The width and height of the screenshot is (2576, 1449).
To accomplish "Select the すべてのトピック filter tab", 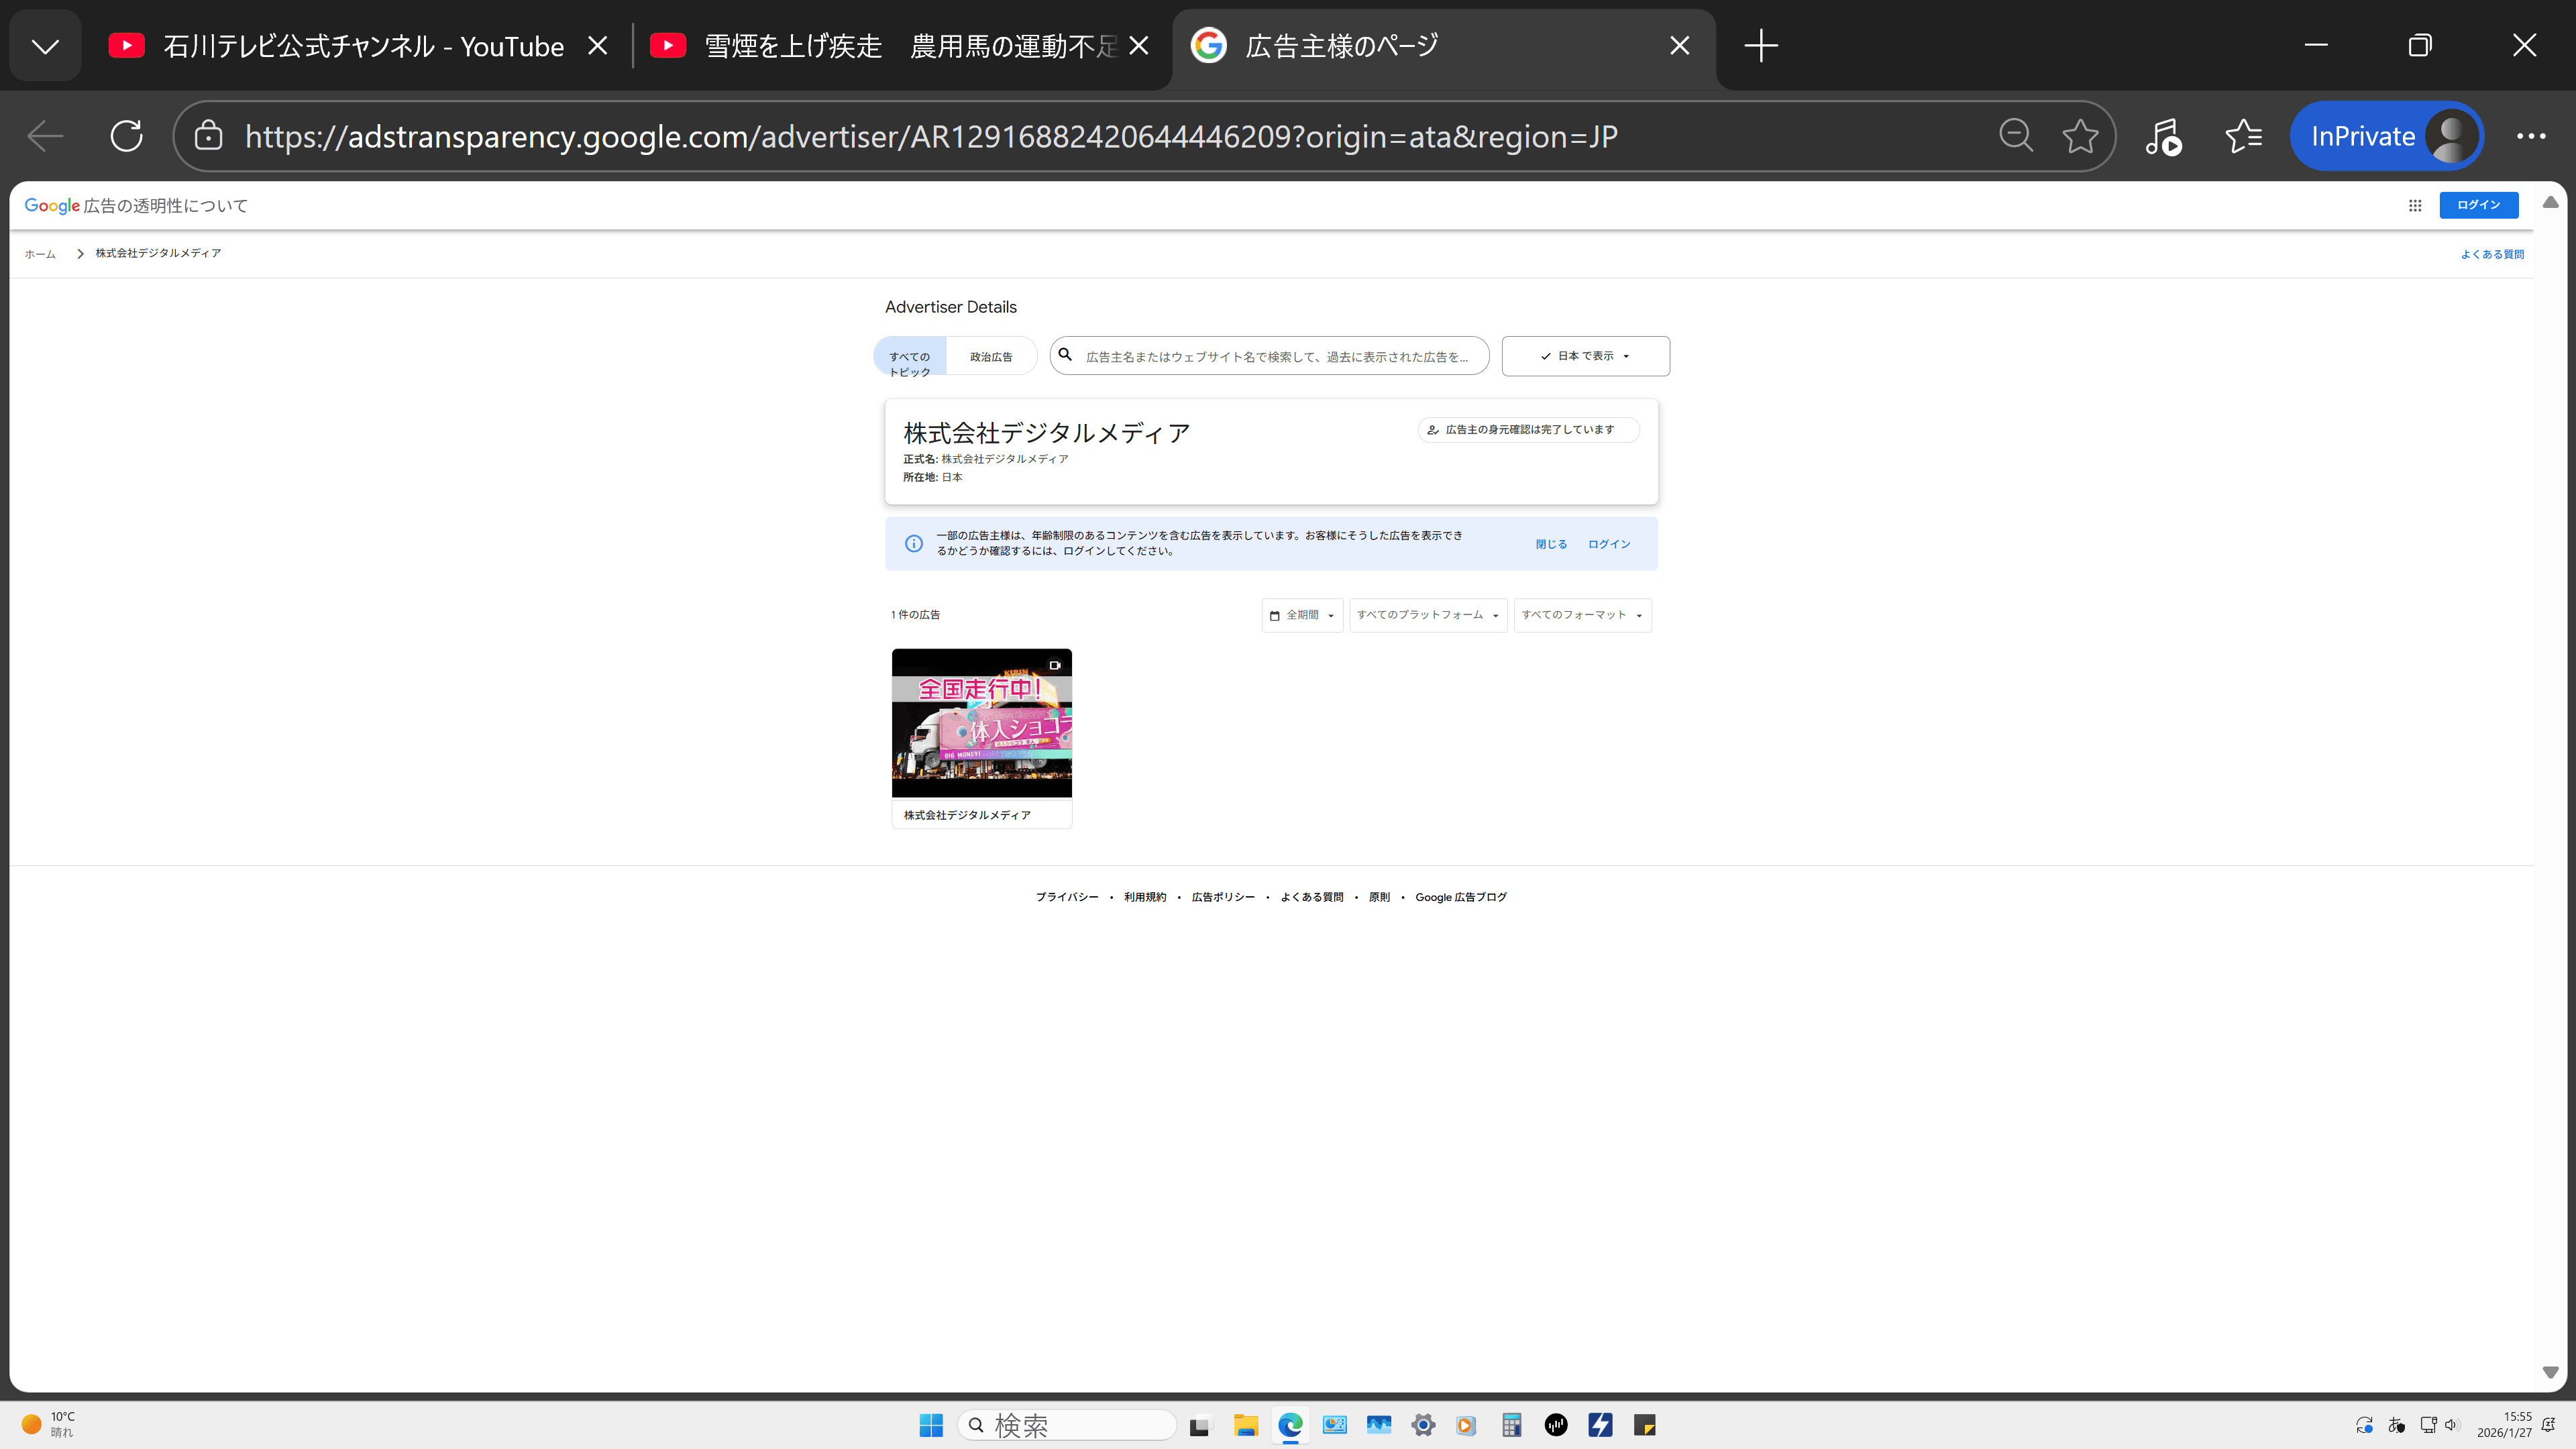I will (910, 357).
